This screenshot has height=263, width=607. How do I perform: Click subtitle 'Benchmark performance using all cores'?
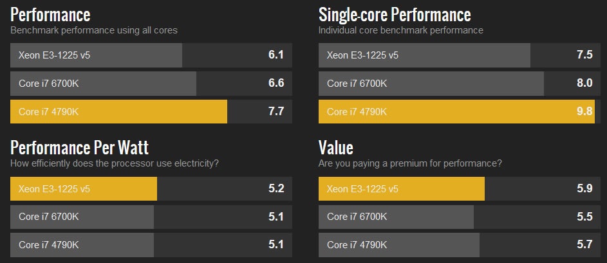pos(94,30)
